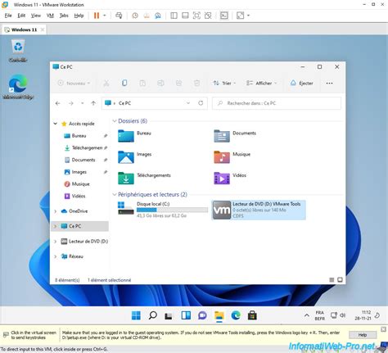Select the Musique folder in main pane
This screenshot has height=353, width=388.
[232, 156]
